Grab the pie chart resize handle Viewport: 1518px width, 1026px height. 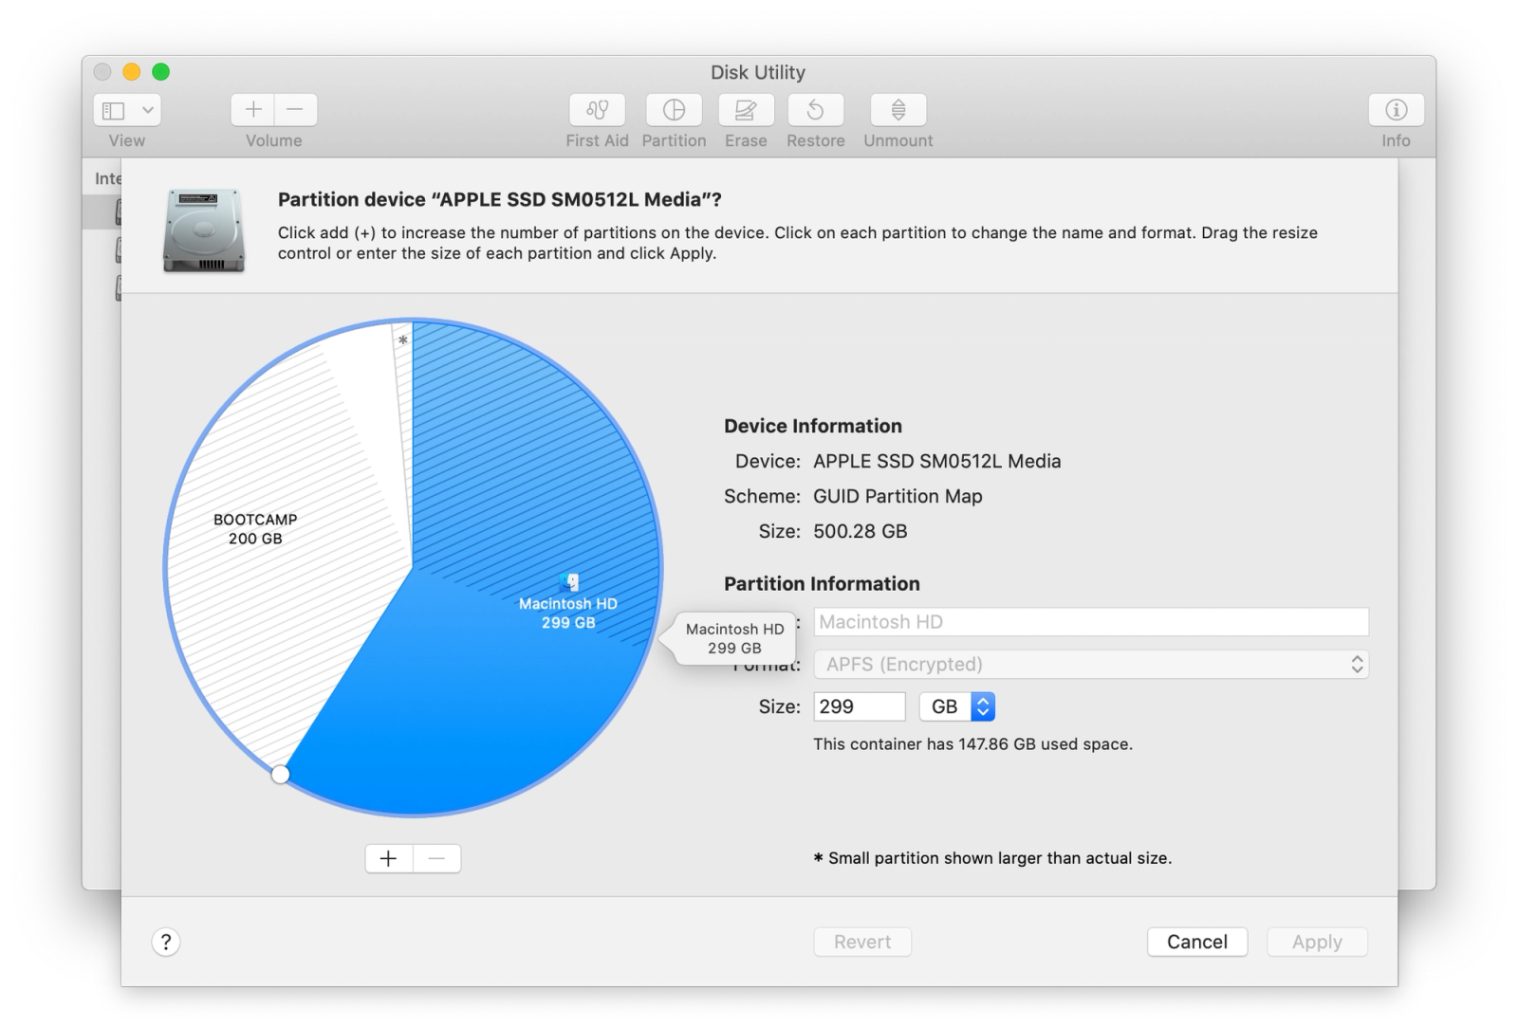pos(280,775)
